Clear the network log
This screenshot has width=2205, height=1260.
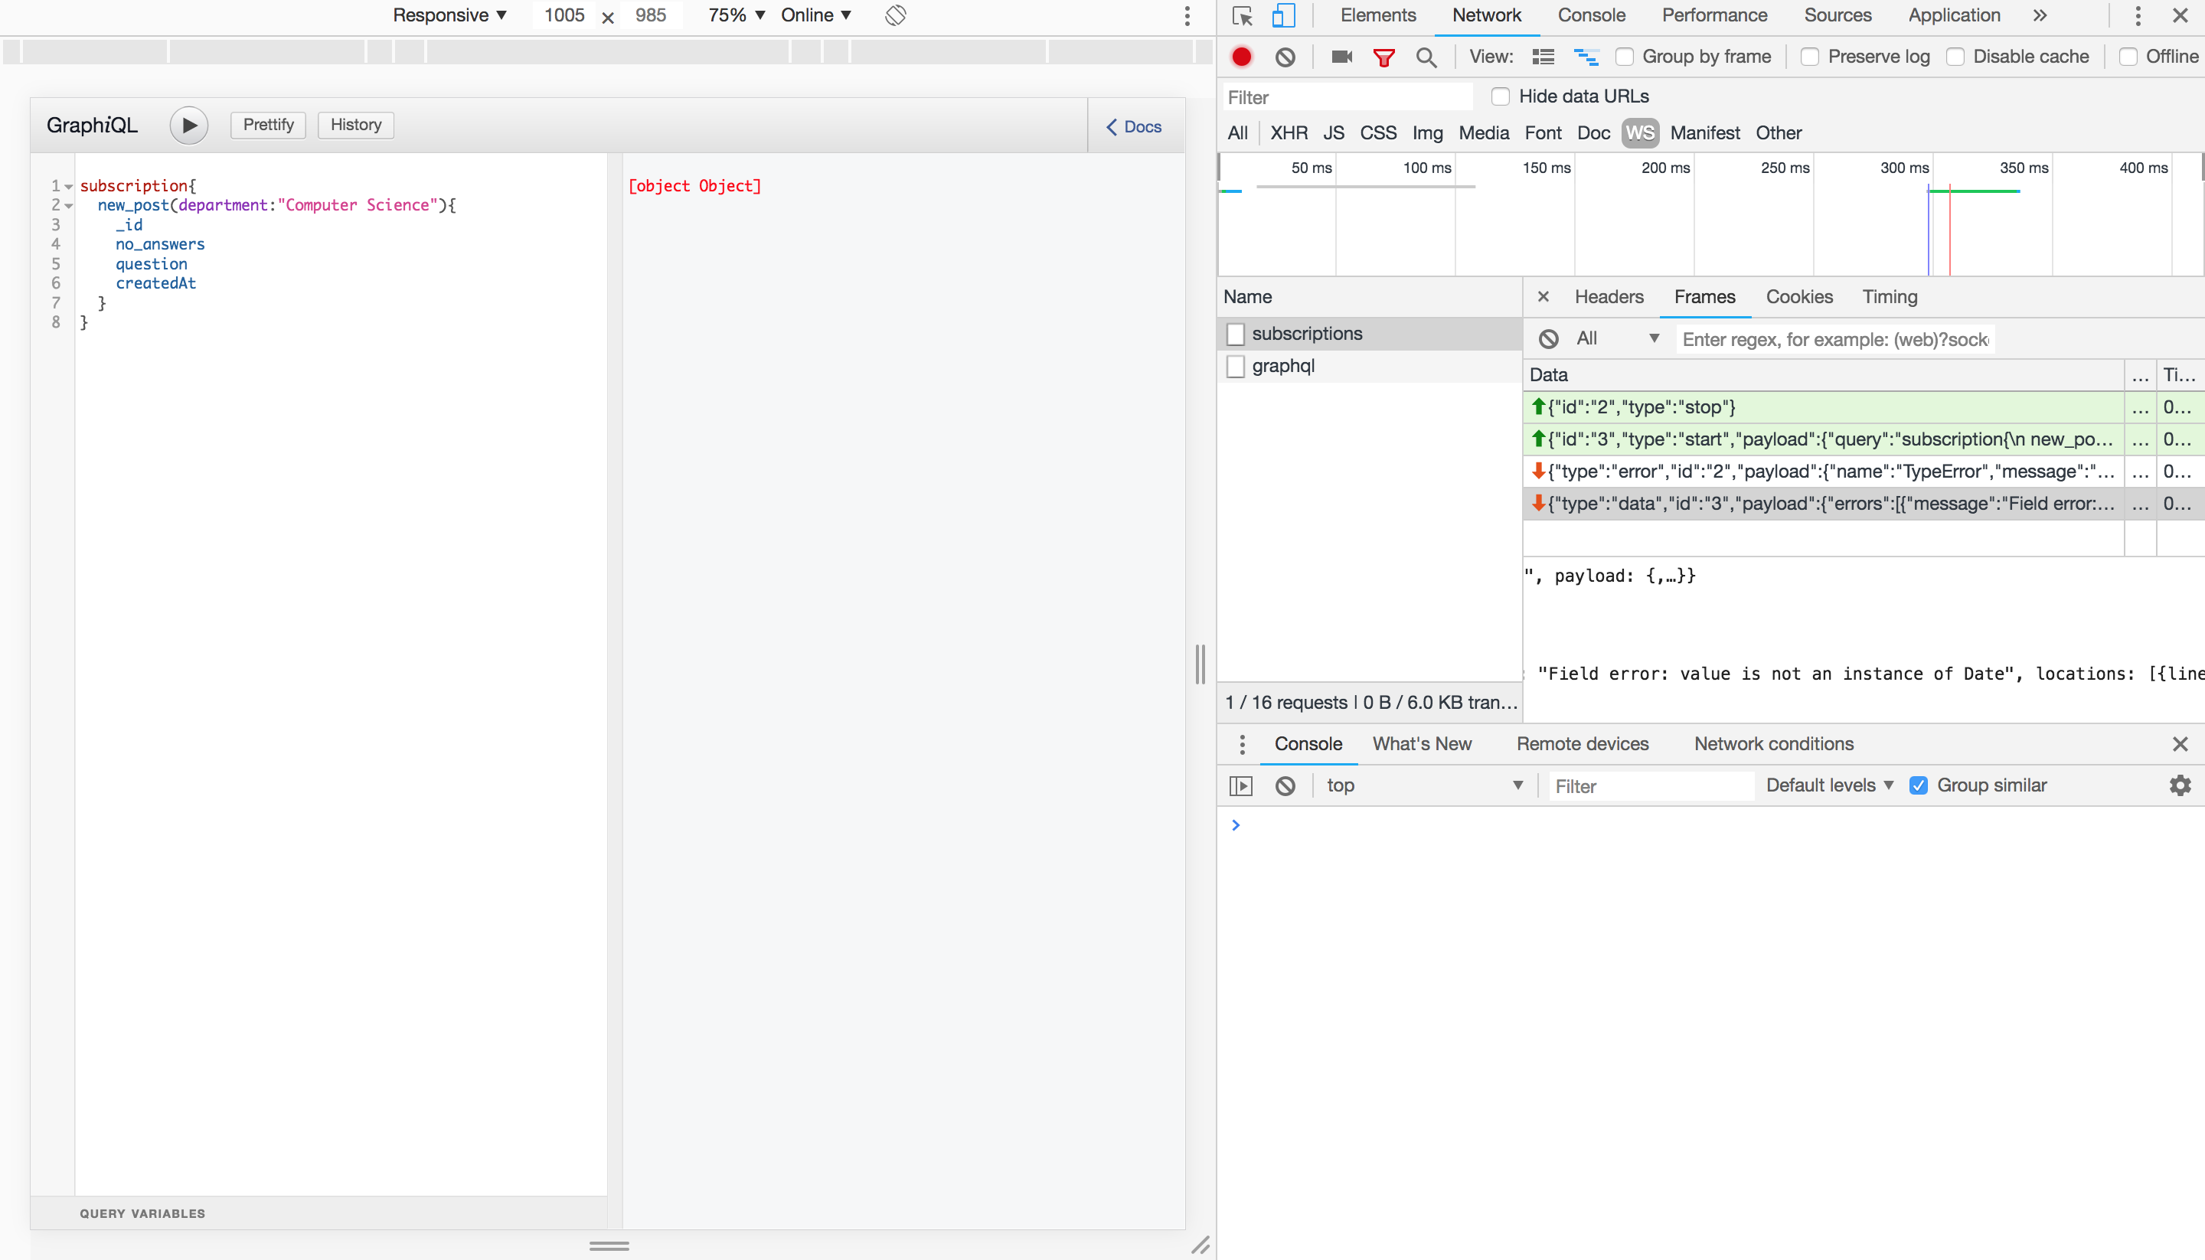click(x=1285, y=57)
